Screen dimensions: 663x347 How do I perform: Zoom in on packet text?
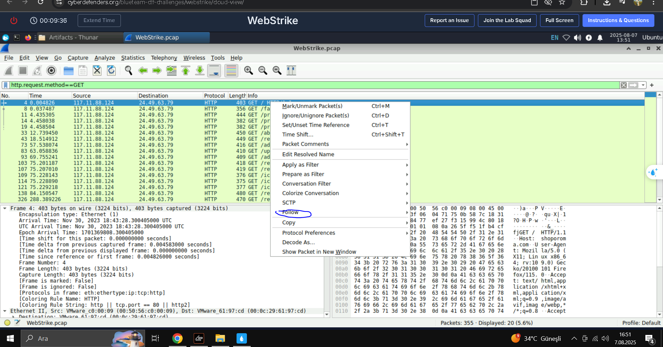(x=248, y=71)
